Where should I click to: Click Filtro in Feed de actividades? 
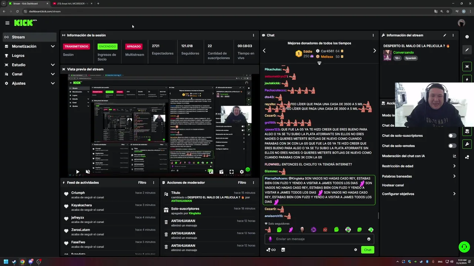[142, 183]
